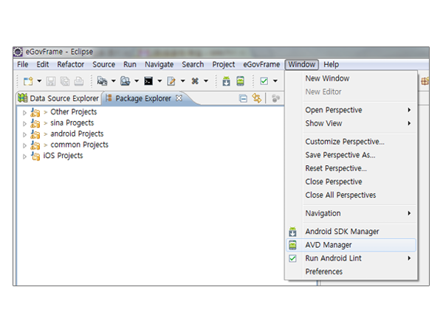Viewport: 443px width, 332px height.
Task: Click the grayed focus icon in Package Explorer toolbar
Action: coord(275,99)
